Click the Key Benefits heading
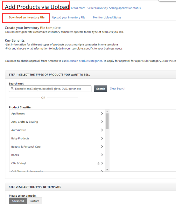The image size is (176, 204). (x=15, y=40)
